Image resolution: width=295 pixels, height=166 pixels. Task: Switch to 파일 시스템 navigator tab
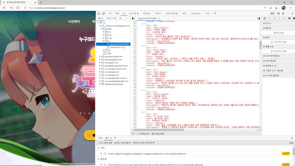tap(111, 18)
